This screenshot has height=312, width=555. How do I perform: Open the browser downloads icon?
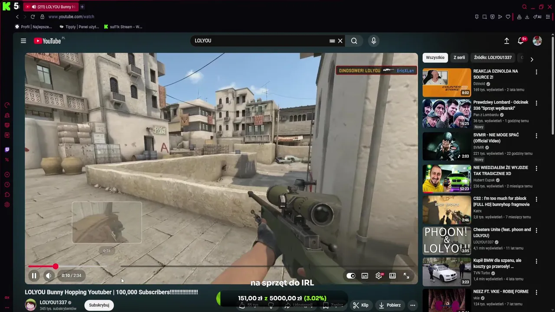(x=527, y=17)
